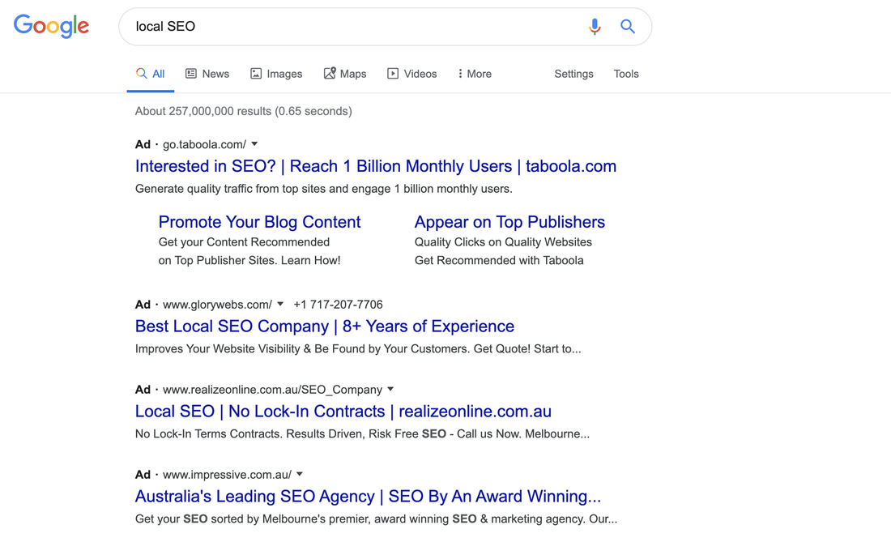Image resolution: width=891 pixels, height=542 pixels.
Task: Switch to the Videos tab
Action: click(x=412, y=74)
